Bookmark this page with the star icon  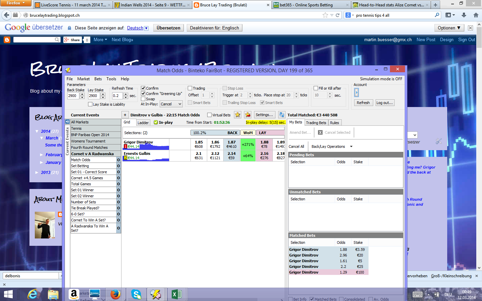[x=325, y=15]
